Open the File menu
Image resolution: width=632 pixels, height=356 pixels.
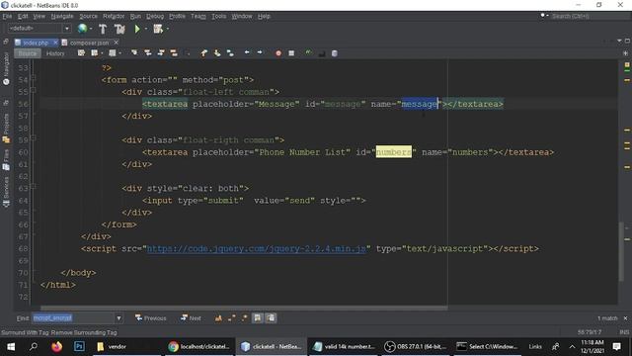(x=7, y=16)
